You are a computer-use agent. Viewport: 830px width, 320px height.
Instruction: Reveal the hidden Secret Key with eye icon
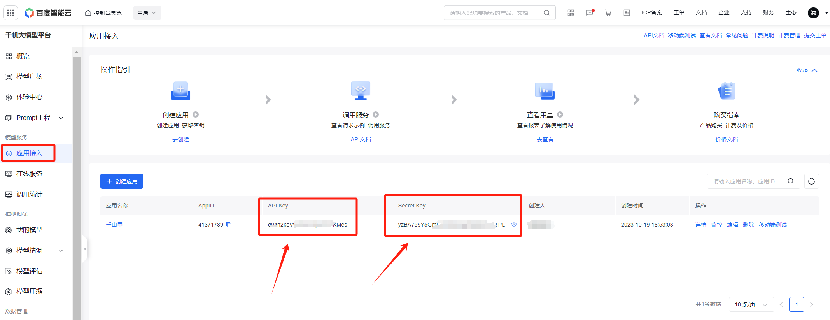pyautogui.click(x=514, y=225)
